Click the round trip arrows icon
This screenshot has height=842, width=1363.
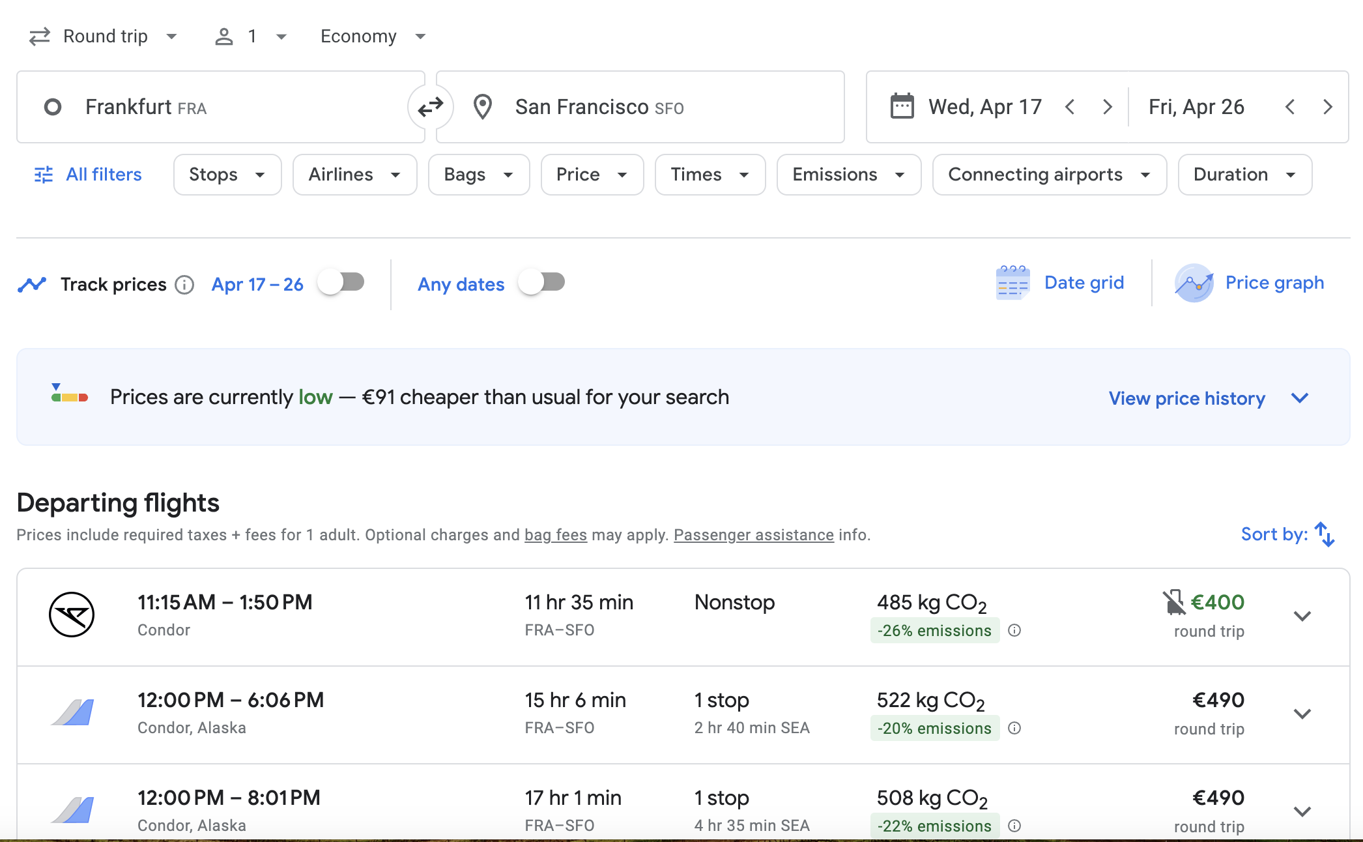pyautogui.click(x=40, y=36)
